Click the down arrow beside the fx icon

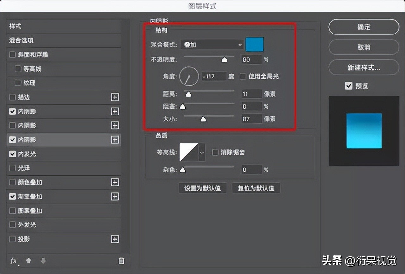(x=43, y=261)
